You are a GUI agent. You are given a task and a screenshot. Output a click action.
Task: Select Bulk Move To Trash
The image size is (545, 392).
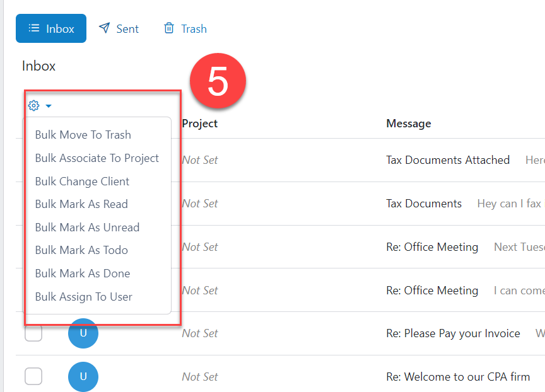pos(83,134)
